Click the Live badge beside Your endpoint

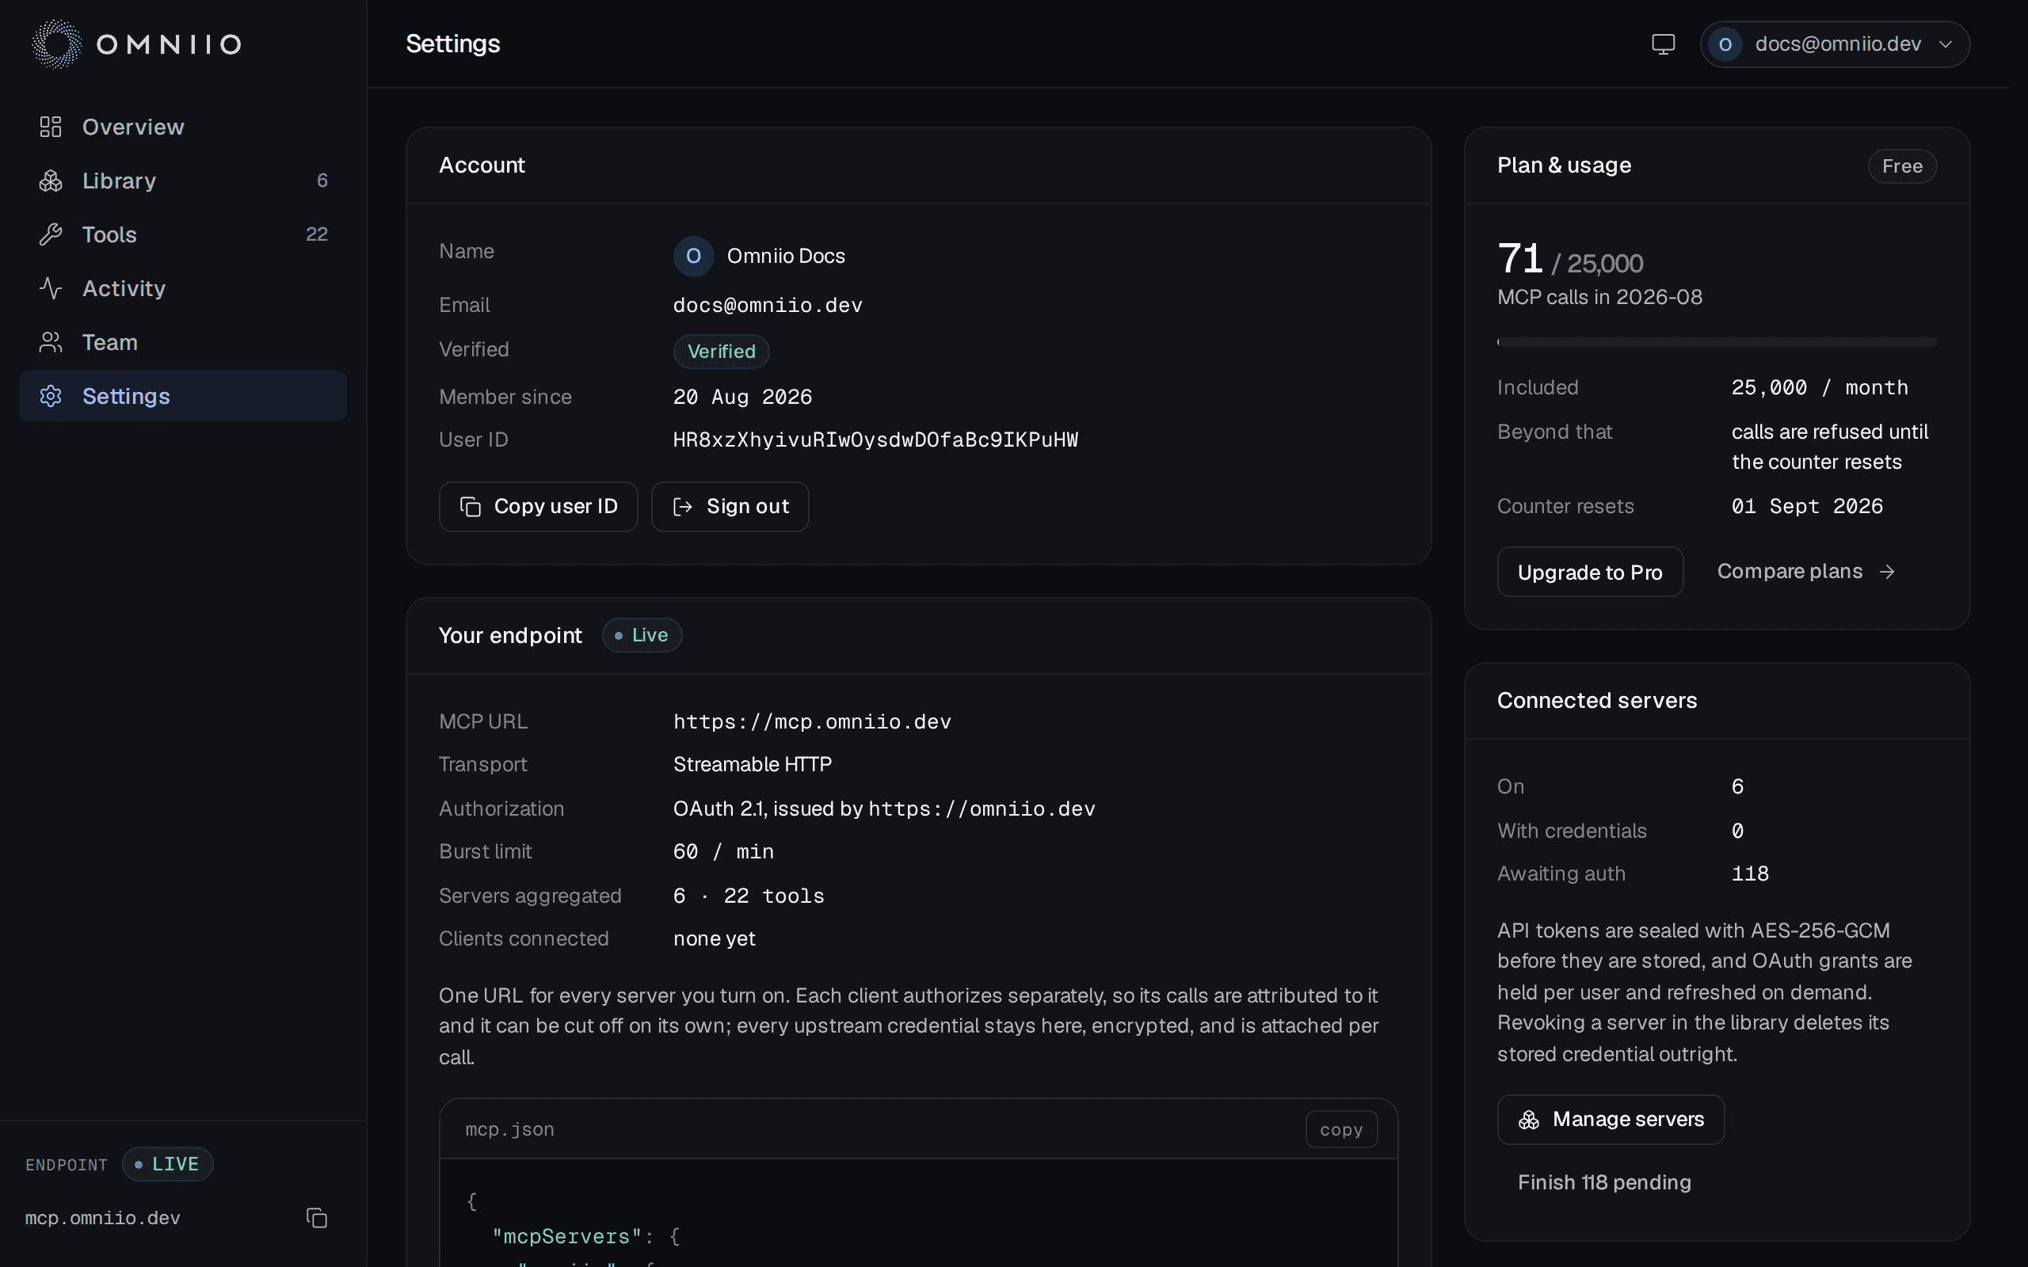(642, 635)
